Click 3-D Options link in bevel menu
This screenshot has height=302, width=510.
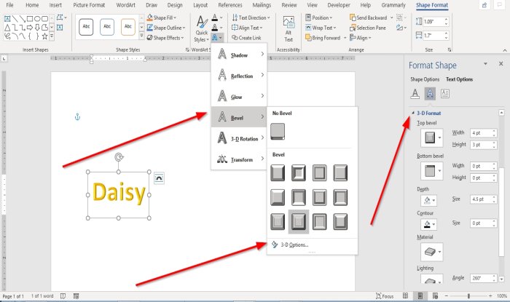click(x=290, y=245)
